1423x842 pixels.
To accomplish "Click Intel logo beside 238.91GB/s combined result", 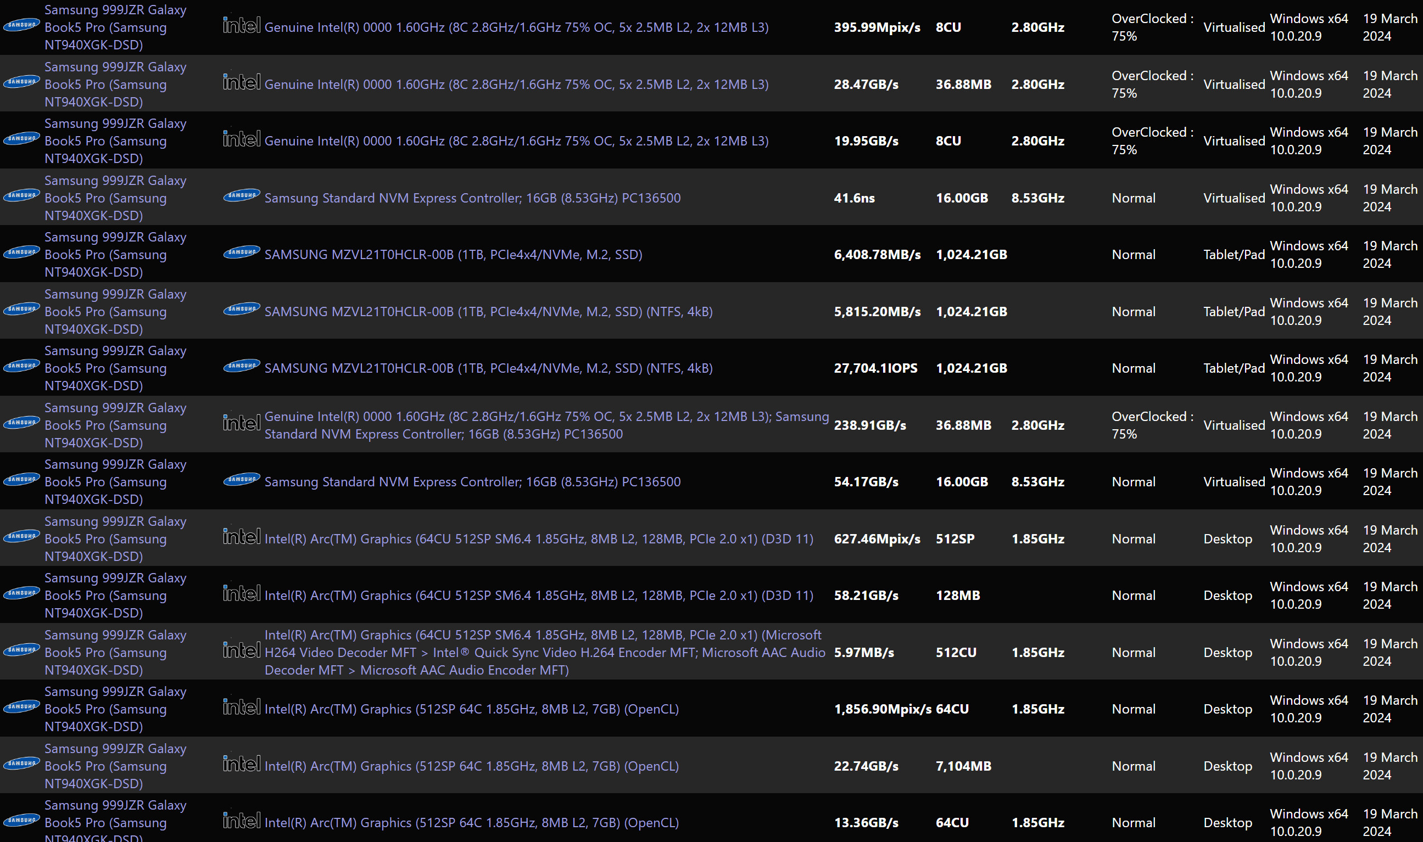I will point(241,423).
